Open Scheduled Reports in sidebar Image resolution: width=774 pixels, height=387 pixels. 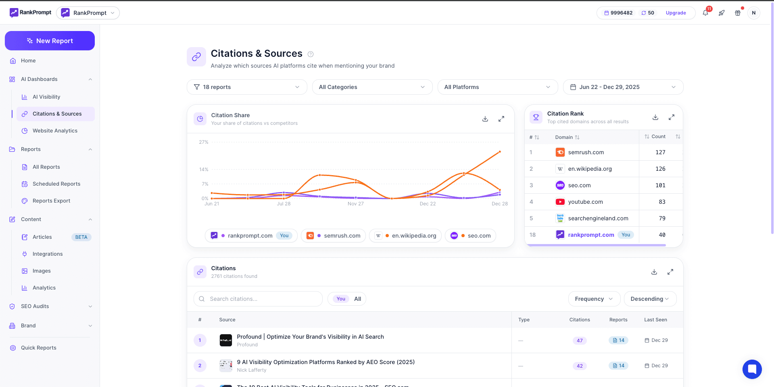[x=56, y=184]
